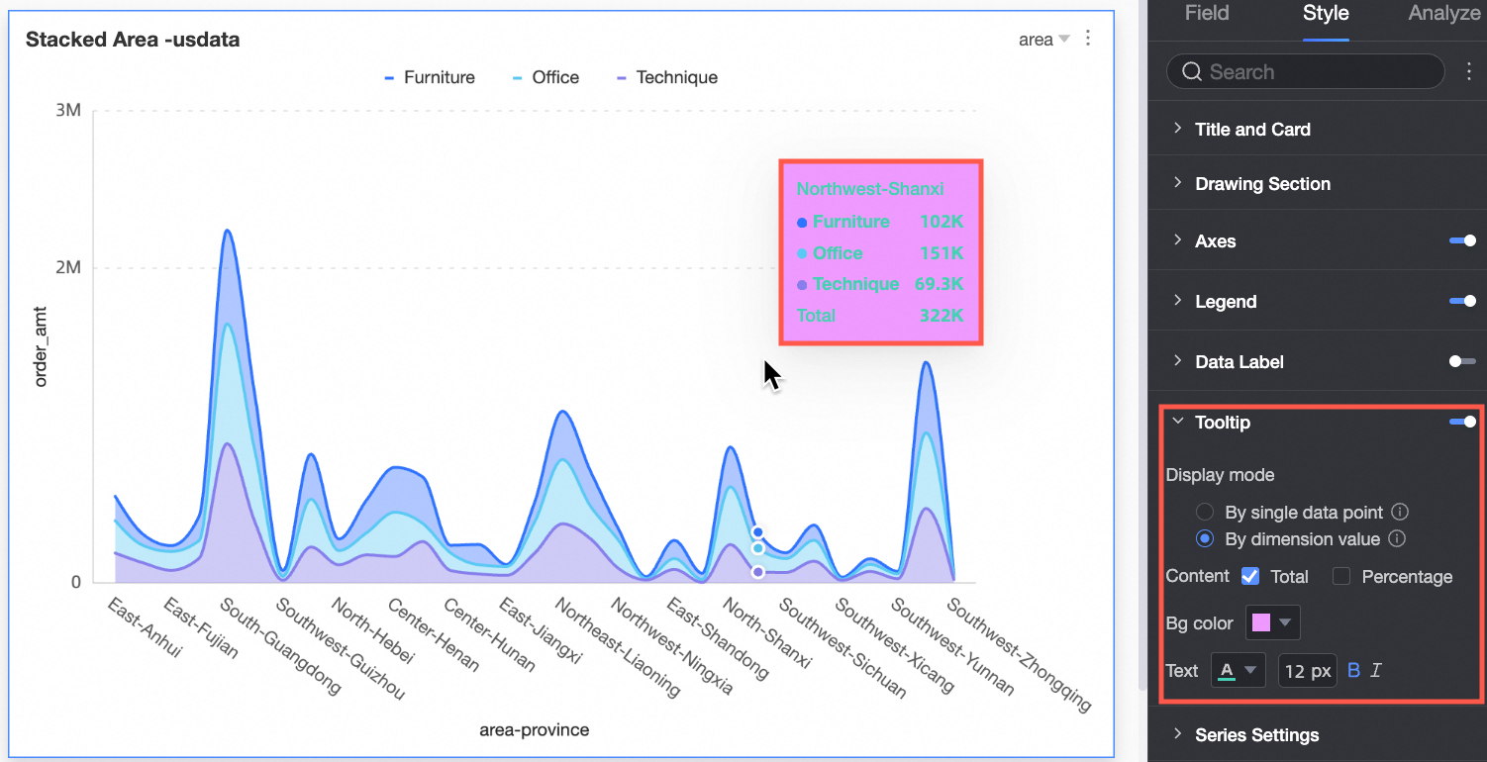Click the Furniture legend marker
Image resolution: width=1487 pixels, height=762 pixels.
(389, 77)
